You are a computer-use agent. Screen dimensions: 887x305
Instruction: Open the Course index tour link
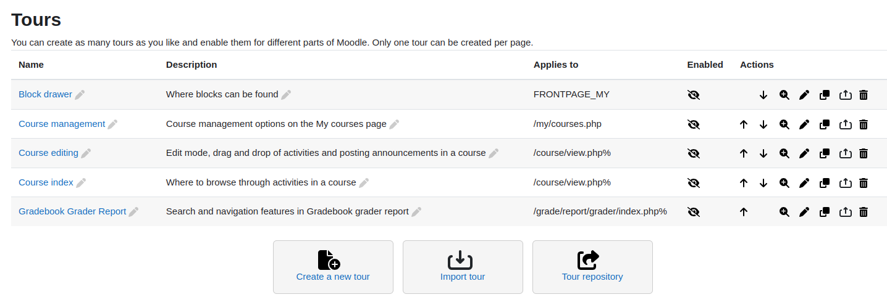(46, 182)
